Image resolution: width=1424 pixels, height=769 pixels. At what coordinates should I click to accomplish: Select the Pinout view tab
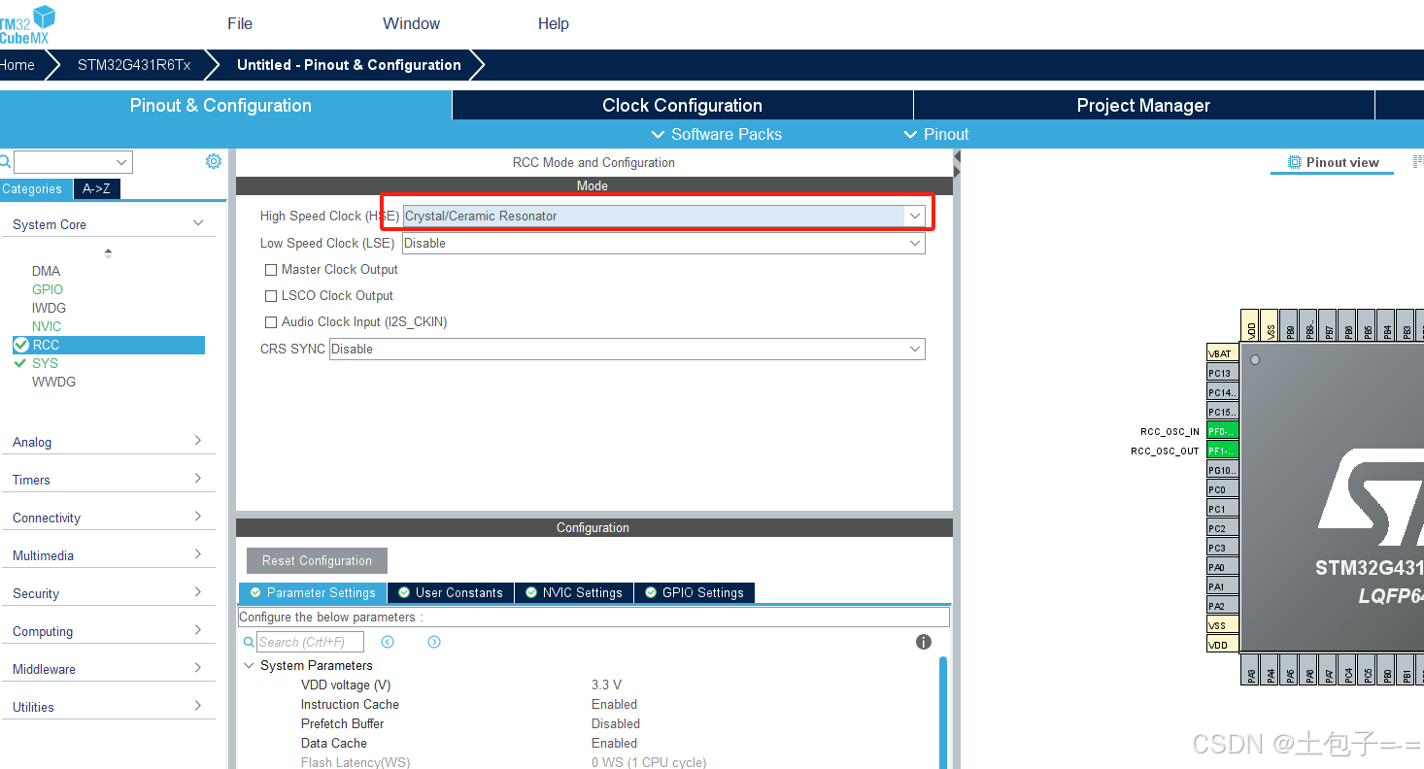pyautogui.click(x=1333, y=162)
